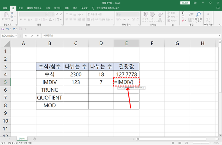Viewport: 222px width, 145px height.
Task: Click the 로그인 sign-in button
Action: (x=185, y=3)
